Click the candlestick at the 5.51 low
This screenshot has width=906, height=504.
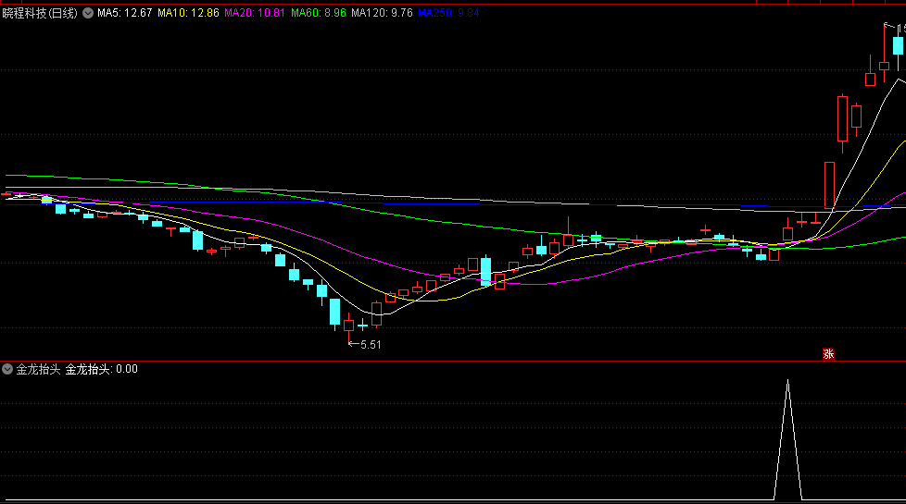pyautogui.click(x=348, y=327)
